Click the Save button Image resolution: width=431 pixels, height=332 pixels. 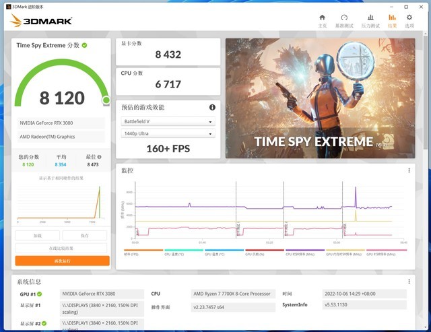tap(85, 236)
